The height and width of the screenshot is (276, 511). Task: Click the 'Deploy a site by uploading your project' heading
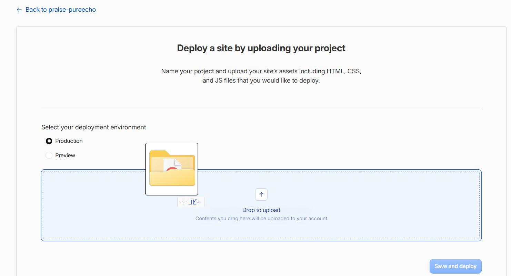click(261, 48)
